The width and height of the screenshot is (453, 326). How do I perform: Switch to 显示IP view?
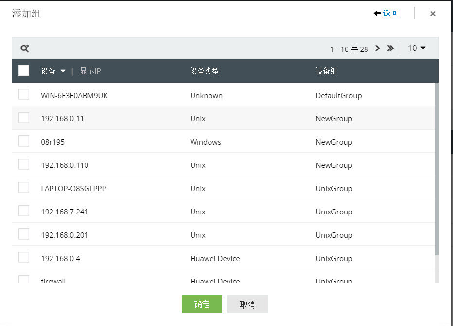click(x=90, y=71)
